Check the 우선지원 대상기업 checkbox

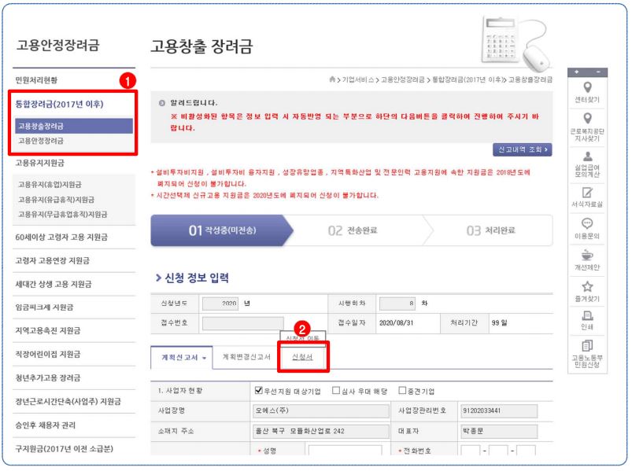click(x=259, y=390)
